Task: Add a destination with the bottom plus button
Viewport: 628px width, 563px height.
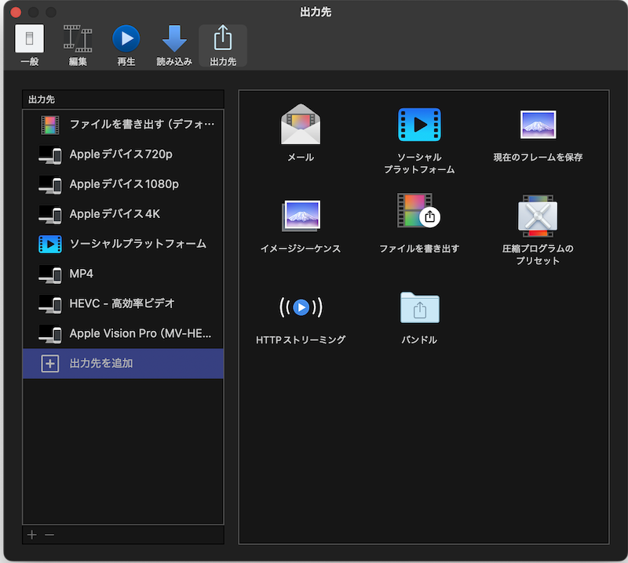Action: click(32, 535)
